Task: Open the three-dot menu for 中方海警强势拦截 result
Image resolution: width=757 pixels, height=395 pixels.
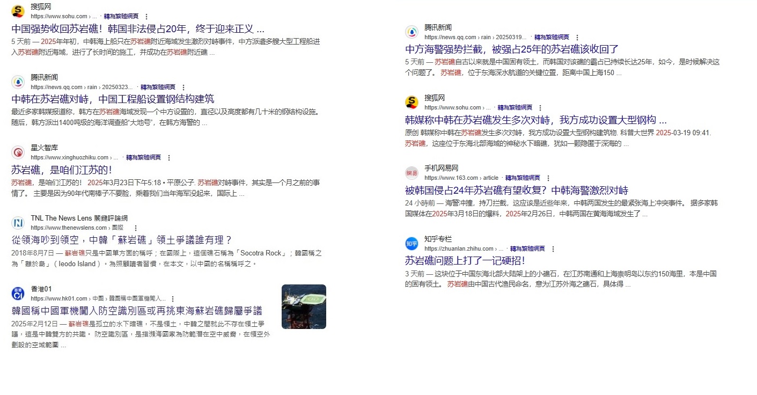Action: pos(577,38)
